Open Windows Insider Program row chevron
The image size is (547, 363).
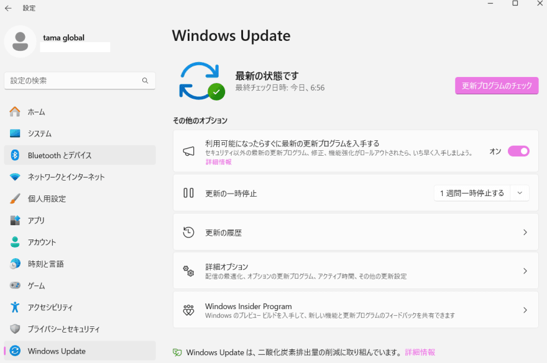point(525,310)
